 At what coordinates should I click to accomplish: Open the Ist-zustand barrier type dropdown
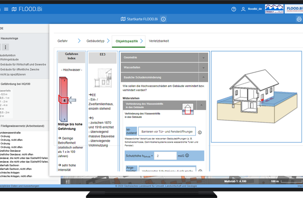pyautogui.click(x=167, y=132)
